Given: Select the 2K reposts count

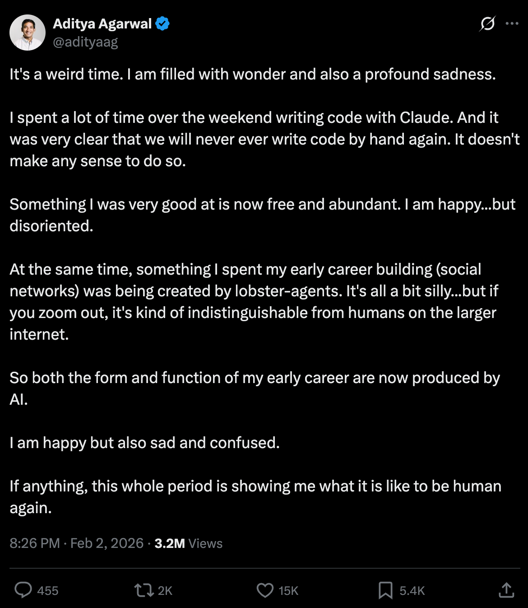Looking at the screenshot, I should point(165,591).
